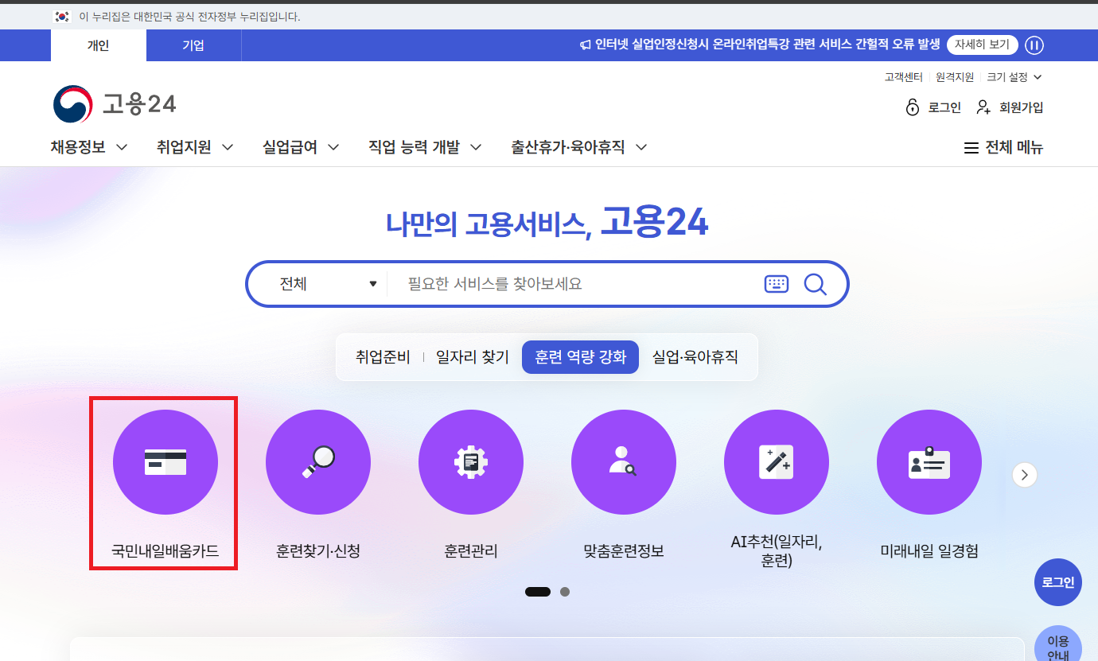1098x661 pixels.
Task: Open the virtual keyboard icon in search bar
Action: pyautogui.click(x=777, y=283)
